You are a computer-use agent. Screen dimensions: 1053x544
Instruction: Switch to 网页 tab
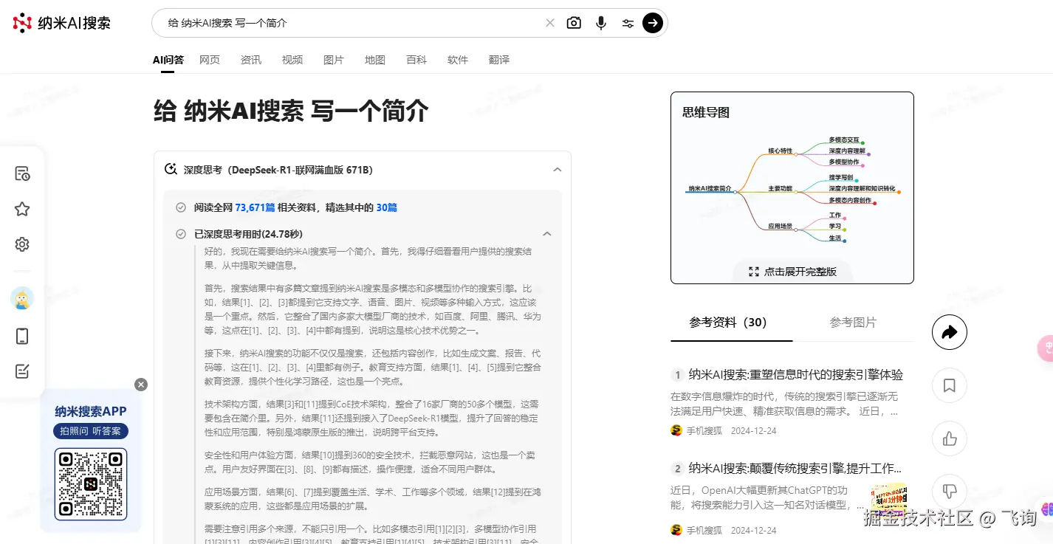click(x=210, y=60)
